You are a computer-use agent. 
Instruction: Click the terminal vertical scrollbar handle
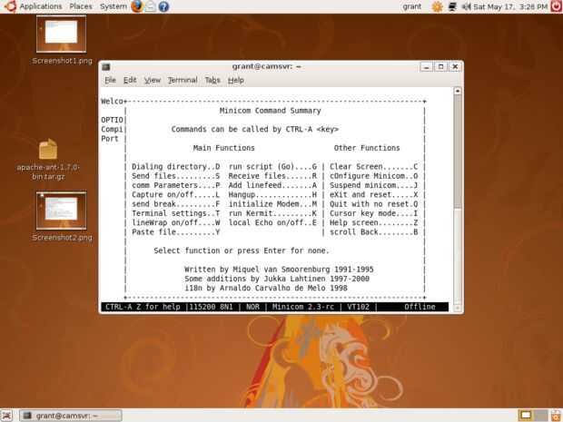click(x=458, y=151)
